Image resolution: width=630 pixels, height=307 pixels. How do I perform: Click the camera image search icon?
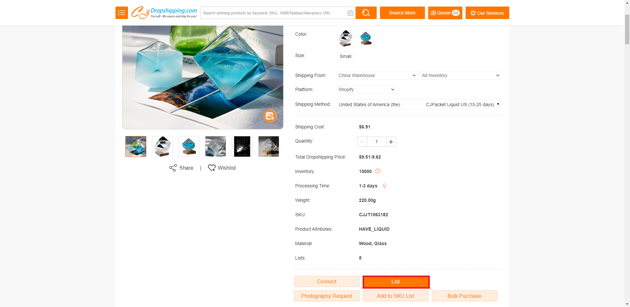(350, 13)
